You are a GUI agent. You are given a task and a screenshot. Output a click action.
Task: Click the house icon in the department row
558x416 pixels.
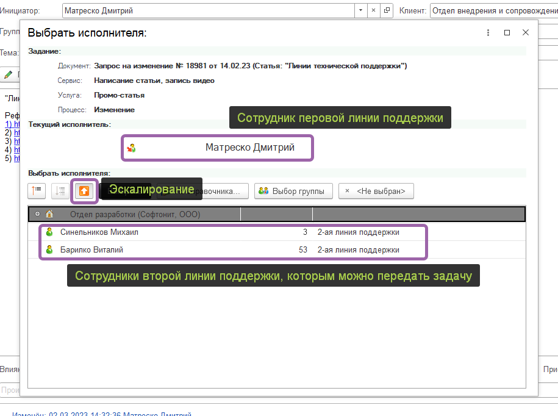click(x=49, y=214)
